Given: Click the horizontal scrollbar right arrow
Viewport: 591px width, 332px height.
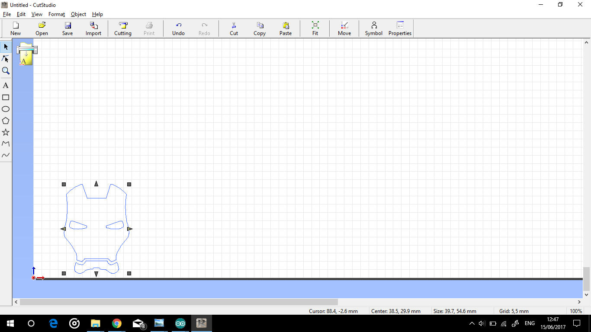Looking at the screenshot, I should pyautogui.click(x=579, y=302).
